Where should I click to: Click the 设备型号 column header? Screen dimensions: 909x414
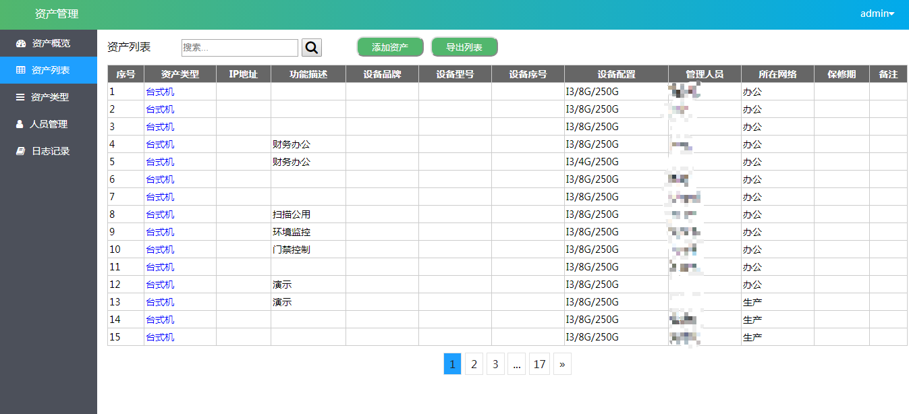455,74
